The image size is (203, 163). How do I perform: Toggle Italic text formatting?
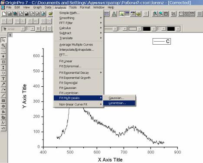44,29
